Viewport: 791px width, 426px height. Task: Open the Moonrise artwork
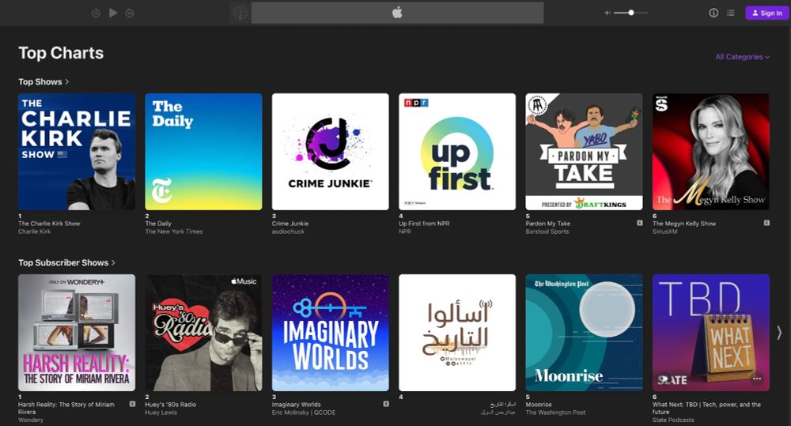coord(585,333)
